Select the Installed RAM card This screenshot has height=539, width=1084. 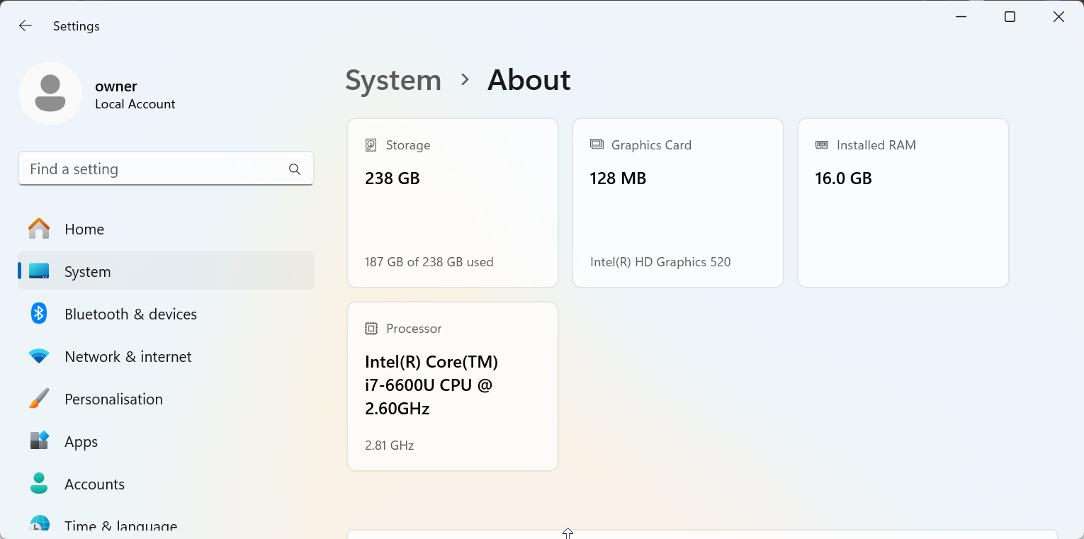903,203
